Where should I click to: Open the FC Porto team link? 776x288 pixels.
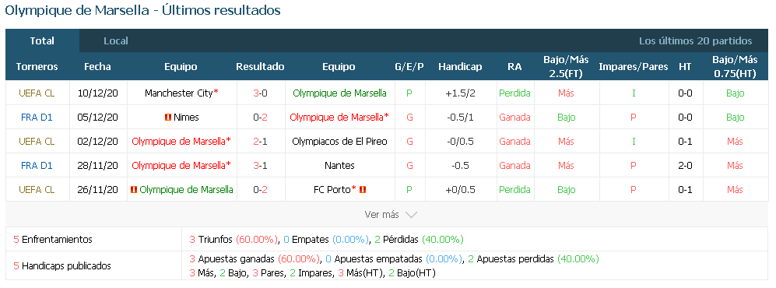(x=332, y=189)
